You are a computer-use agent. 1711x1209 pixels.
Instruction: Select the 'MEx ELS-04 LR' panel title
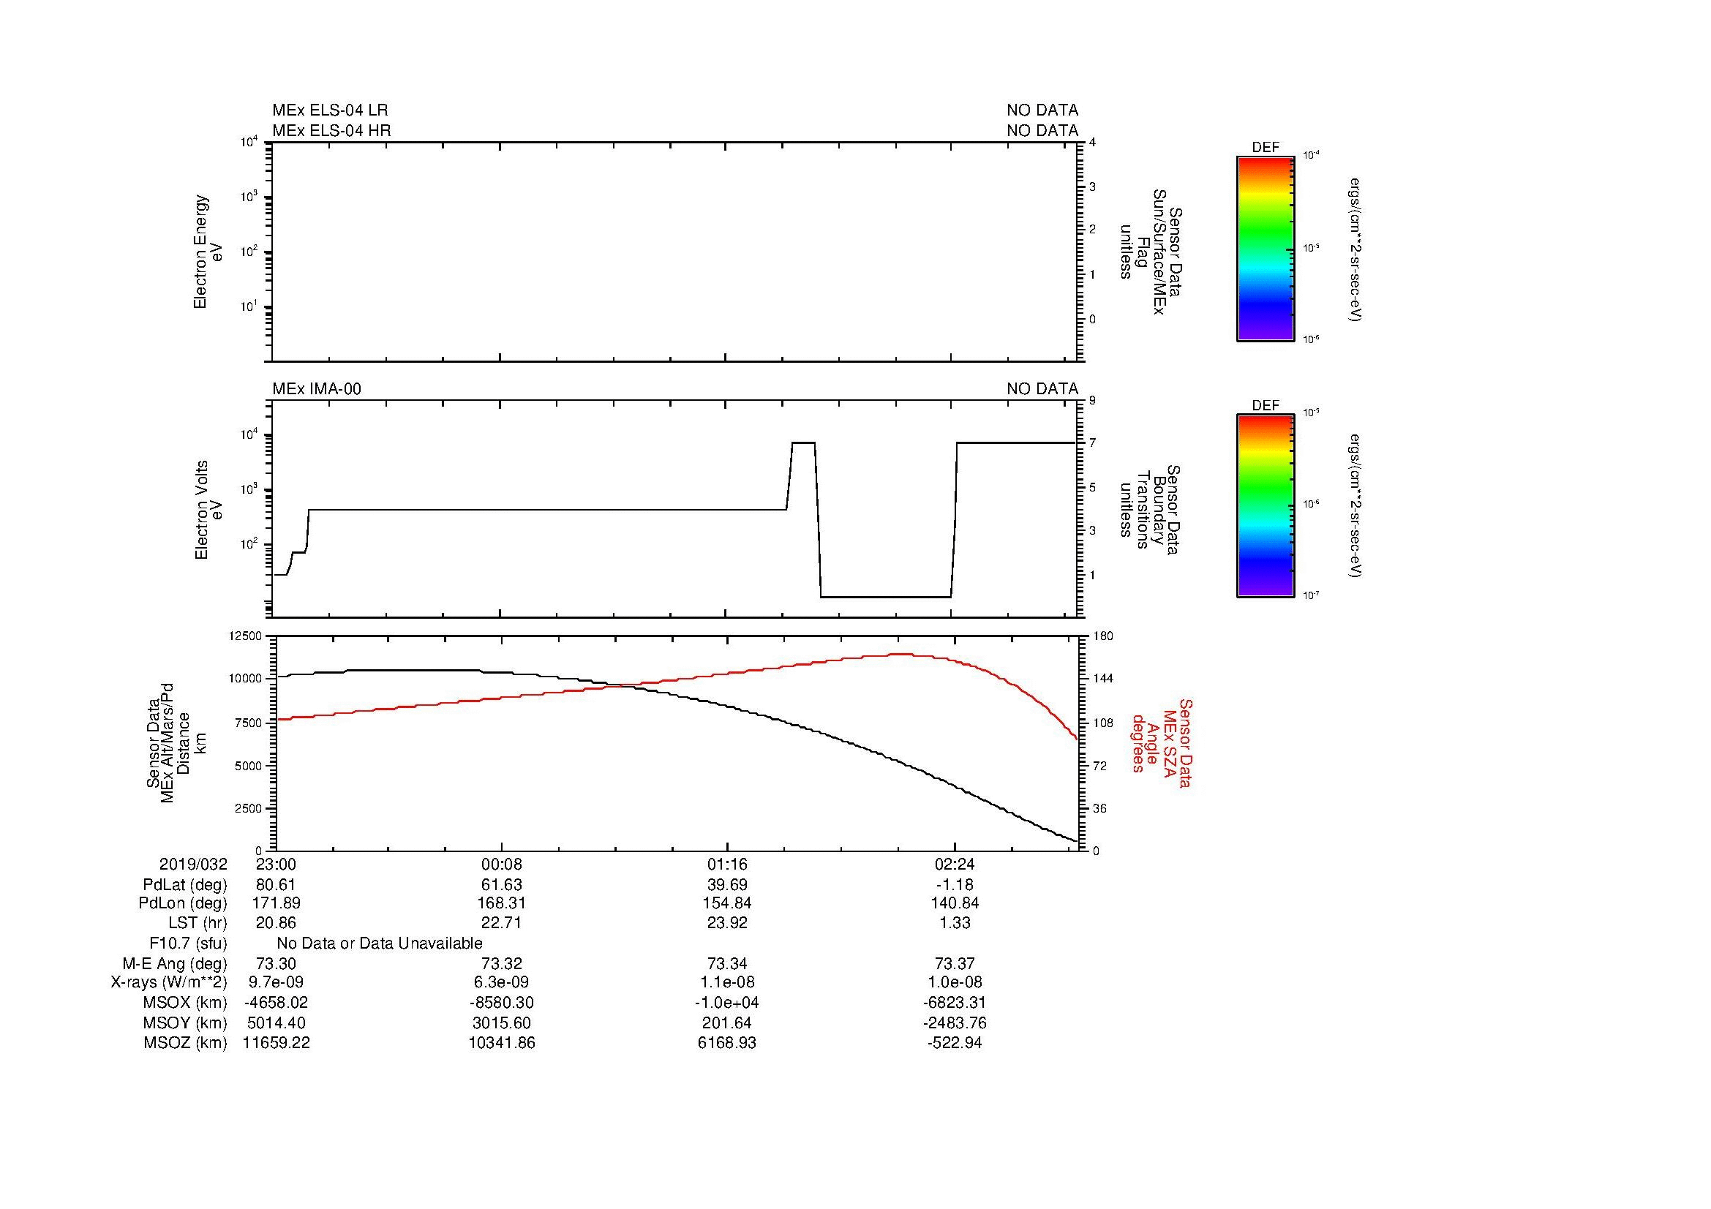click(x=330, y=110)
